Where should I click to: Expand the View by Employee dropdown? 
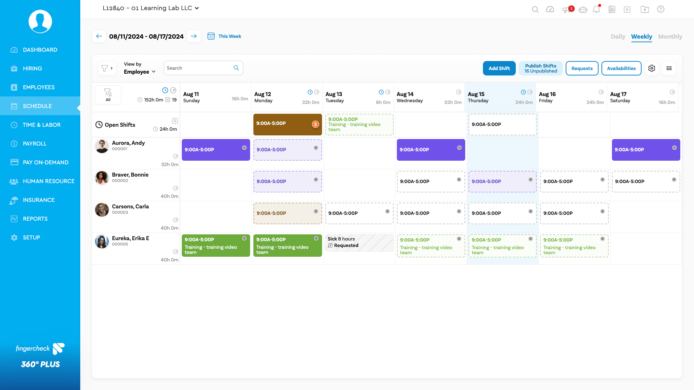click(140, 71)
